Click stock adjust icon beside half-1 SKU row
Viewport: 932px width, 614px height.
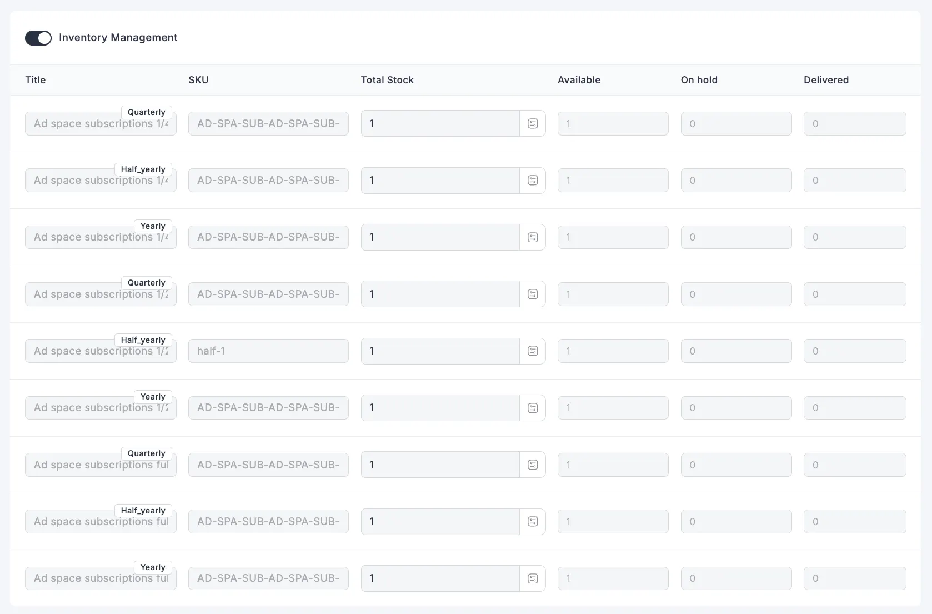533,351
